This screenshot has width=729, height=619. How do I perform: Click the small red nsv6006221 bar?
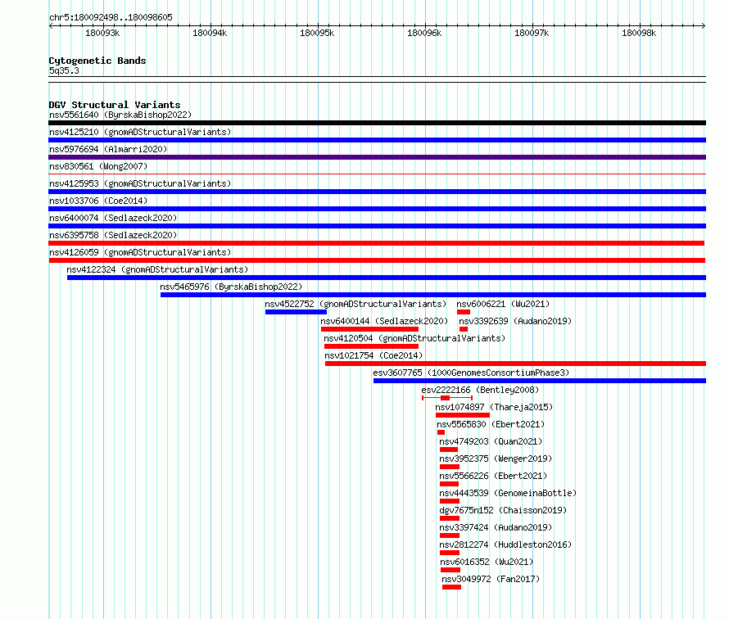click(464, 312)
